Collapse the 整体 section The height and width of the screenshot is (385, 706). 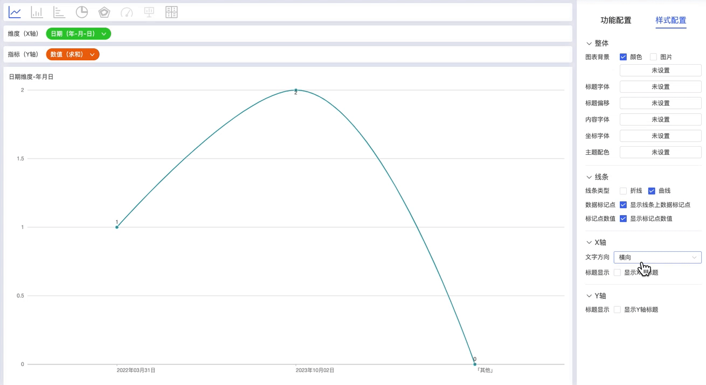[x=589, y=43]
